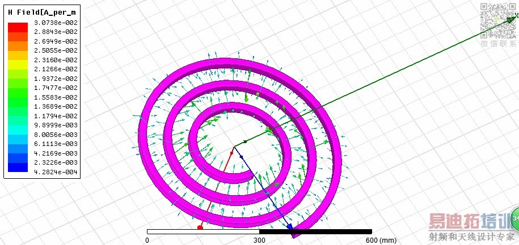Select legend value 1.1794e-002
The image size is (519, 245).
[x=56, y=116]
